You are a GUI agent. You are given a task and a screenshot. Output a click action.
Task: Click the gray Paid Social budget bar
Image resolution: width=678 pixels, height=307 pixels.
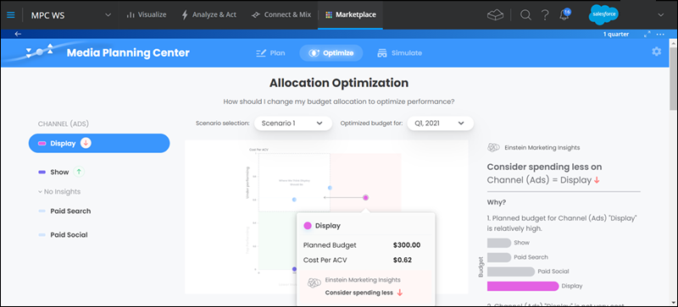[x=511, y=271]
